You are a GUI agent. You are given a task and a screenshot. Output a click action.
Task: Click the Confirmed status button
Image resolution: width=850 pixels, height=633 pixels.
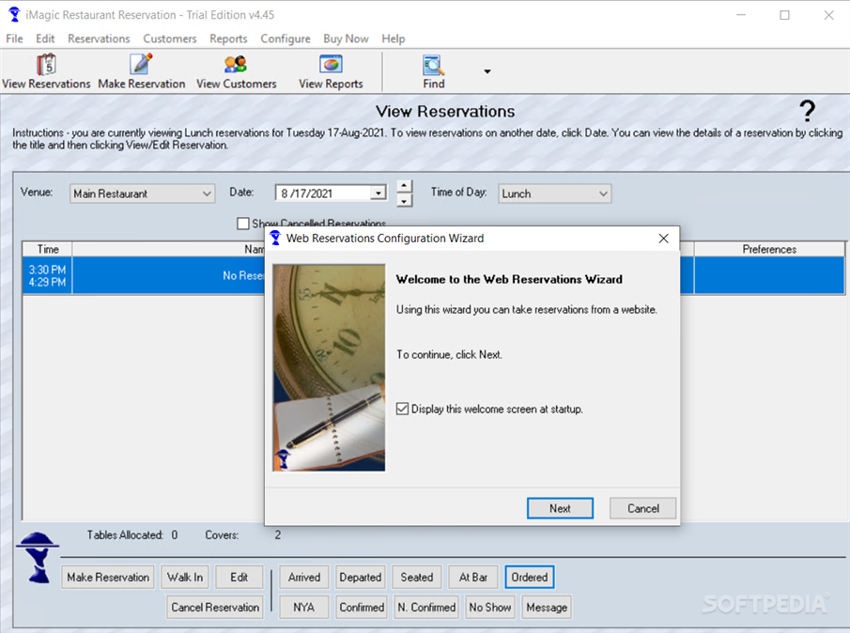(362, 607)
